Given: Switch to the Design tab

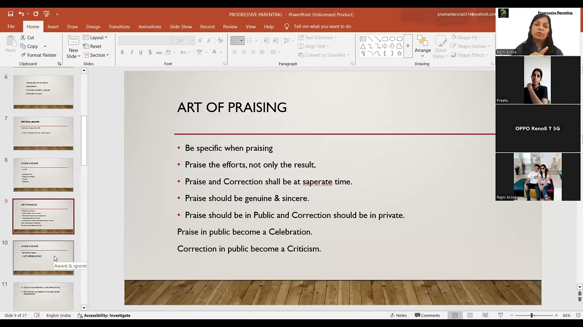Looking at the screenshot, I should point(93,26).
